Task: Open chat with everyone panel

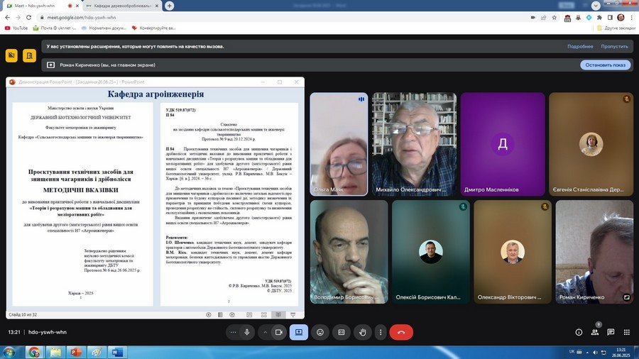Action: [611, 332]
